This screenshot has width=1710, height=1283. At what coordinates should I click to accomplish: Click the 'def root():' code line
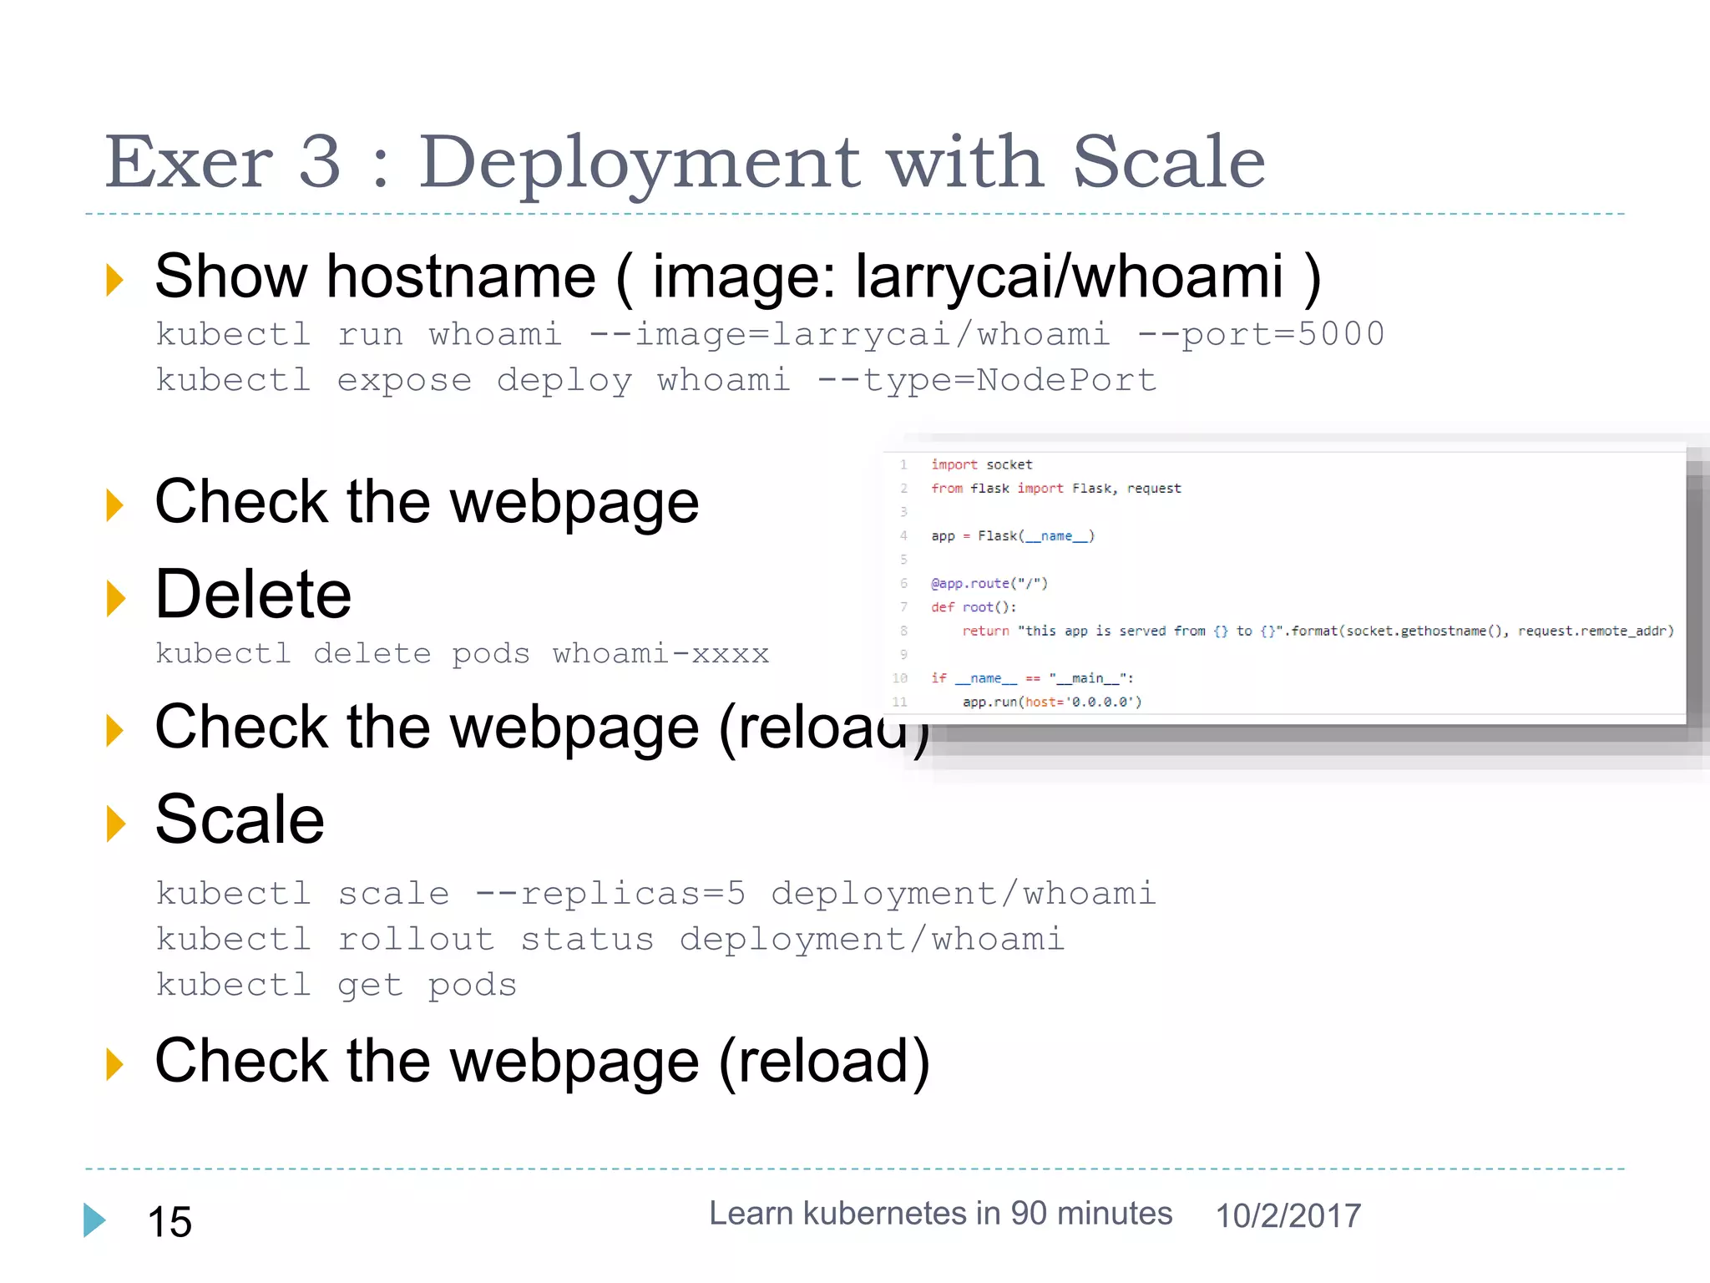click(974, 607)
